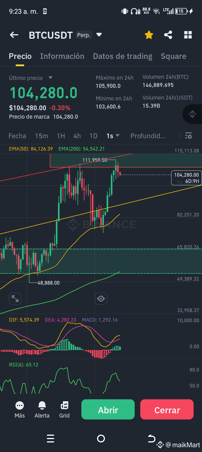Tap the back arrow icon
This screenshot has height=452, width=202.
point(14,35)
